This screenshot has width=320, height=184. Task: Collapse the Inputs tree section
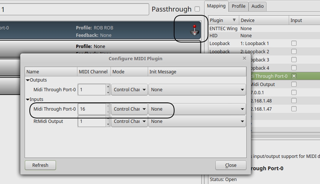pos(28,99)
